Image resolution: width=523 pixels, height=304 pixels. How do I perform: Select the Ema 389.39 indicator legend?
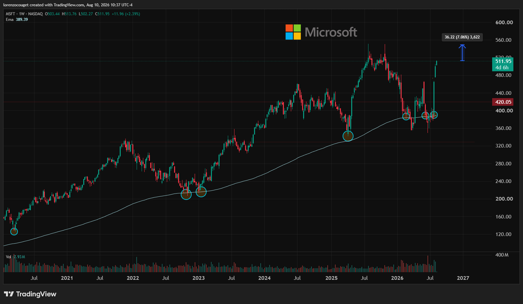click(x=17, y=20)
